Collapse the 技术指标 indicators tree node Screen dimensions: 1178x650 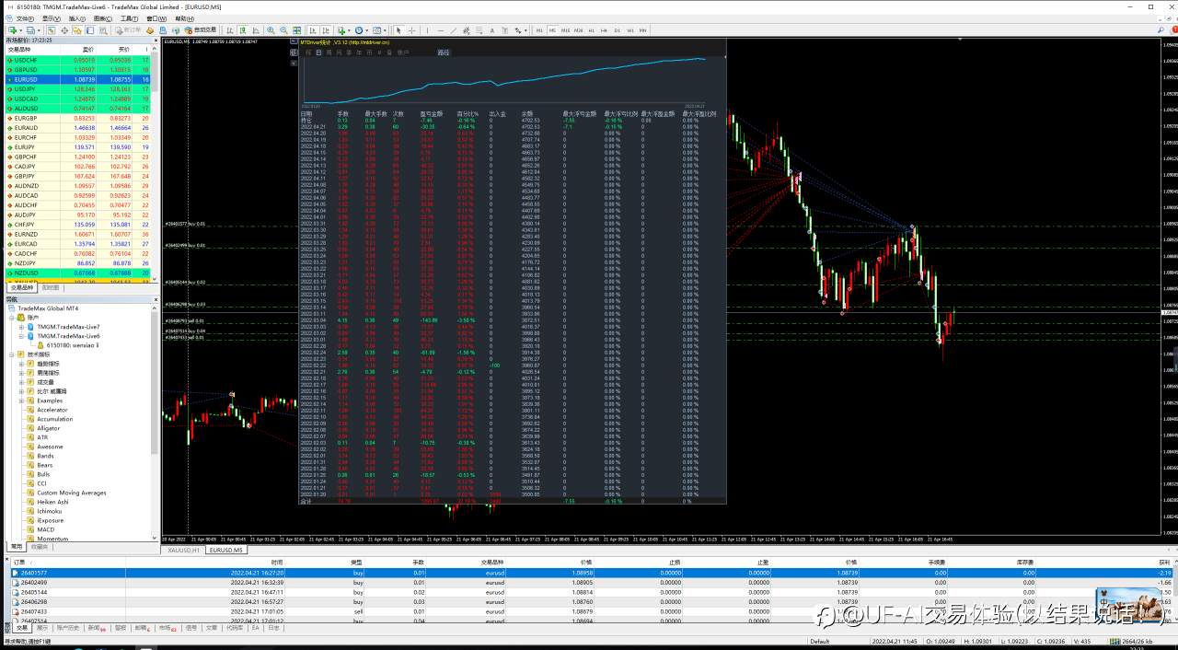tap(12, 354)
